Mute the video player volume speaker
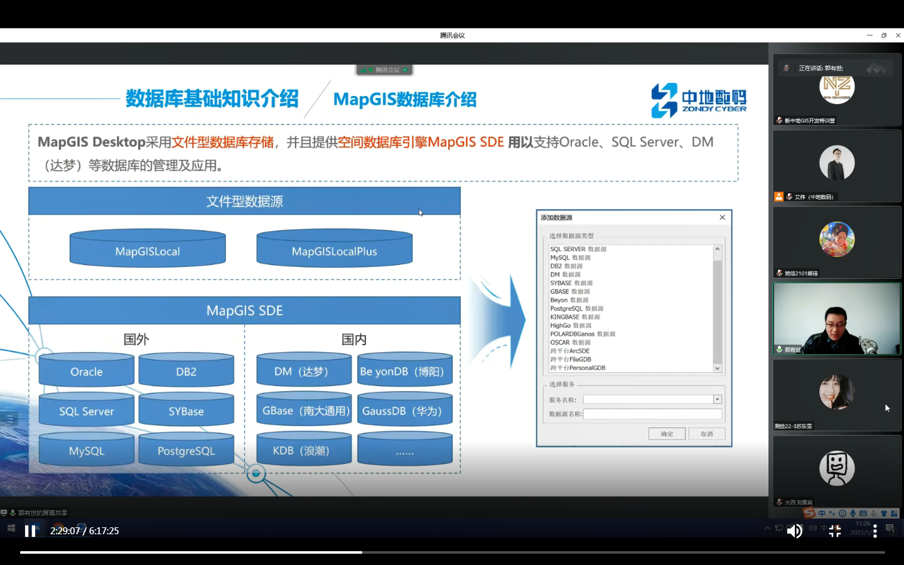Image resolution: width=904 pixels, height=565 pixels. click(794, 531)
